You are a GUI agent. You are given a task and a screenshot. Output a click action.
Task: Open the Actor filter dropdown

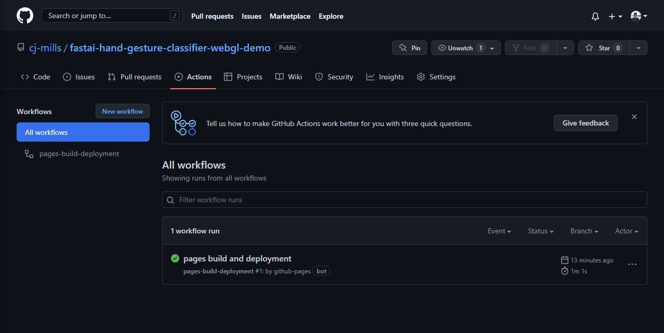tap(627, 231)
